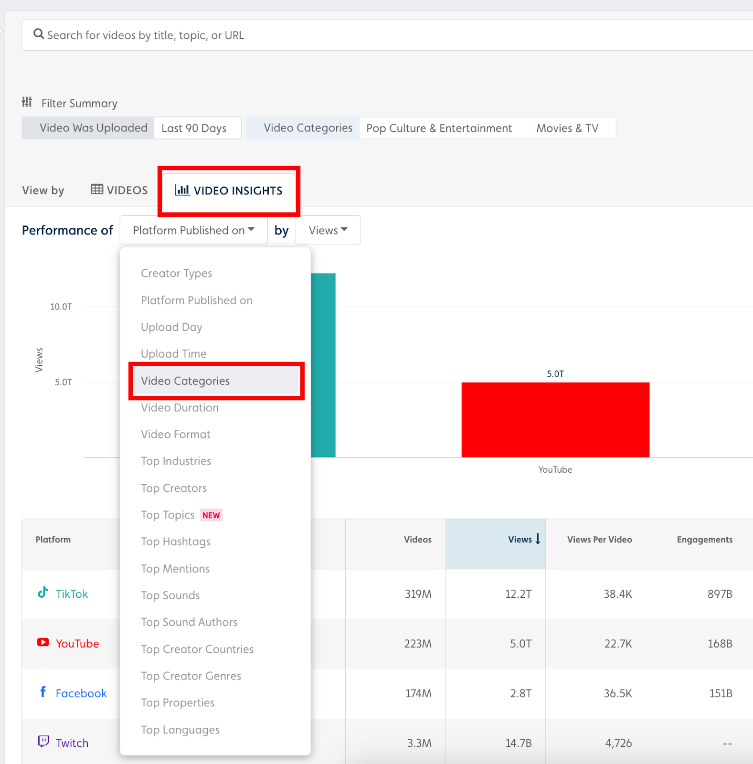Viewport: 753px width, 764px height.
Task: Select Top Hashtags option
Action: pyautogui.click(x=176, y=541)
